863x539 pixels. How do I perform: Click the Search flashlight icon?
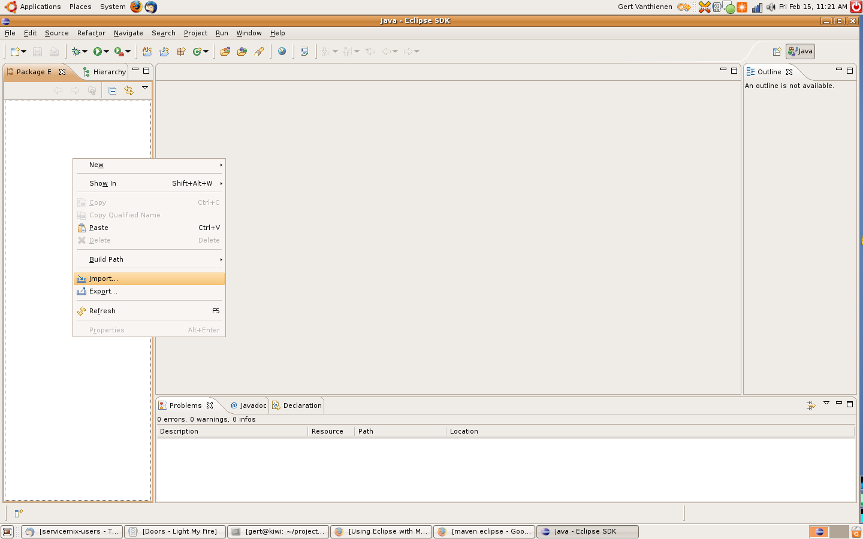pos(259,52)
